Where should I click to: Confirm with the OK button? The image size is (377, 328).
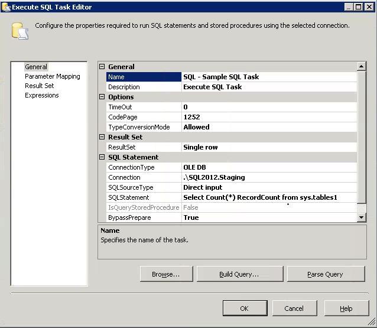244,308
